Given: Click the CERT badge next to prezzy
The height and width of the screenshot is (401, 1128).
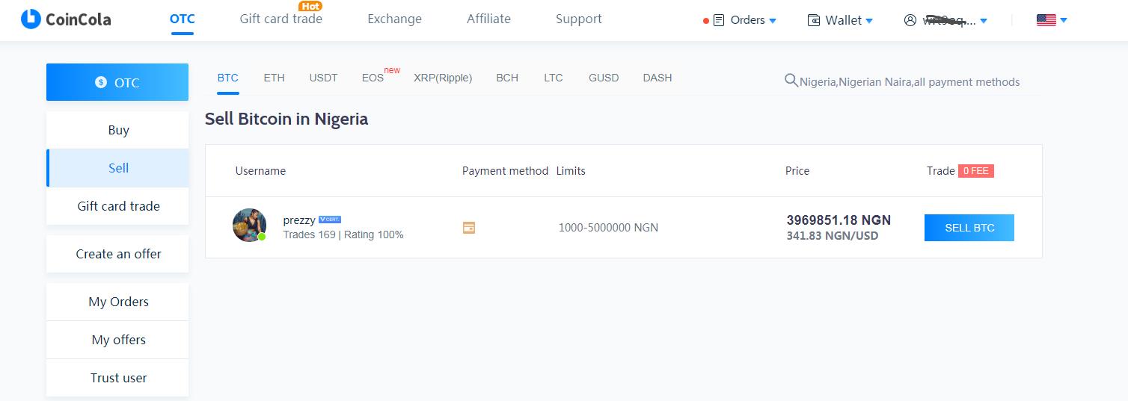Looking at the screenshot, I should coord(330,220).
